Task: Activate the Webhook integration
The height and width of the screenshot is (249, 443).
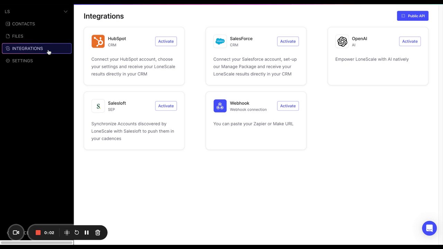Action: click(x=288, y=106)
